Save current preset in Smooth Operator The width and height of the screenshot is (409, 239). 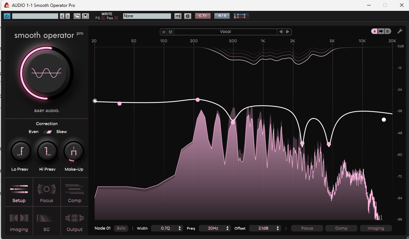coord(170,32)
